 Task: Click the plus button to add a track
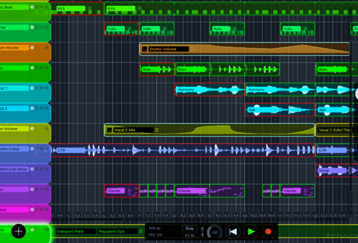coord(18,231)
